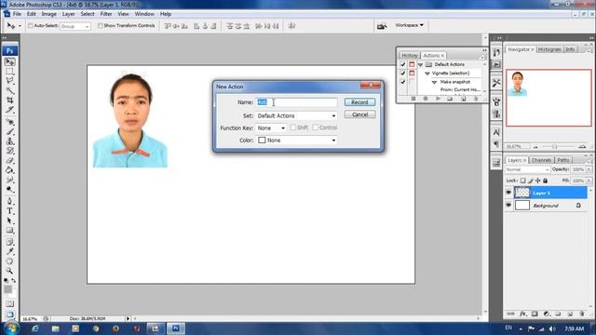The image size is (596, 335).
Task: Click Create New Action icon in Actions panel
Action: 464,99
